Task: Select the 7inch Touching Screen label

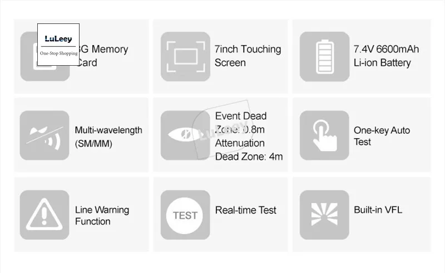Action: coord(248,56)
